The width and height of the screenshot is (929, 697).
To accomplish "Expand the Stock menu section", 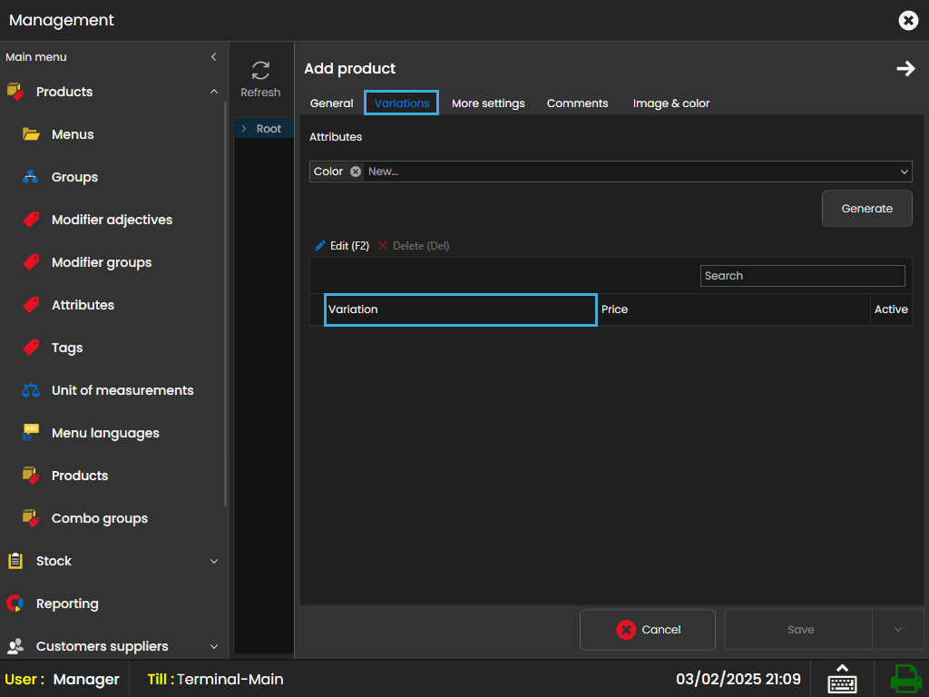I will pyautogui.click(x=214, y=561).
